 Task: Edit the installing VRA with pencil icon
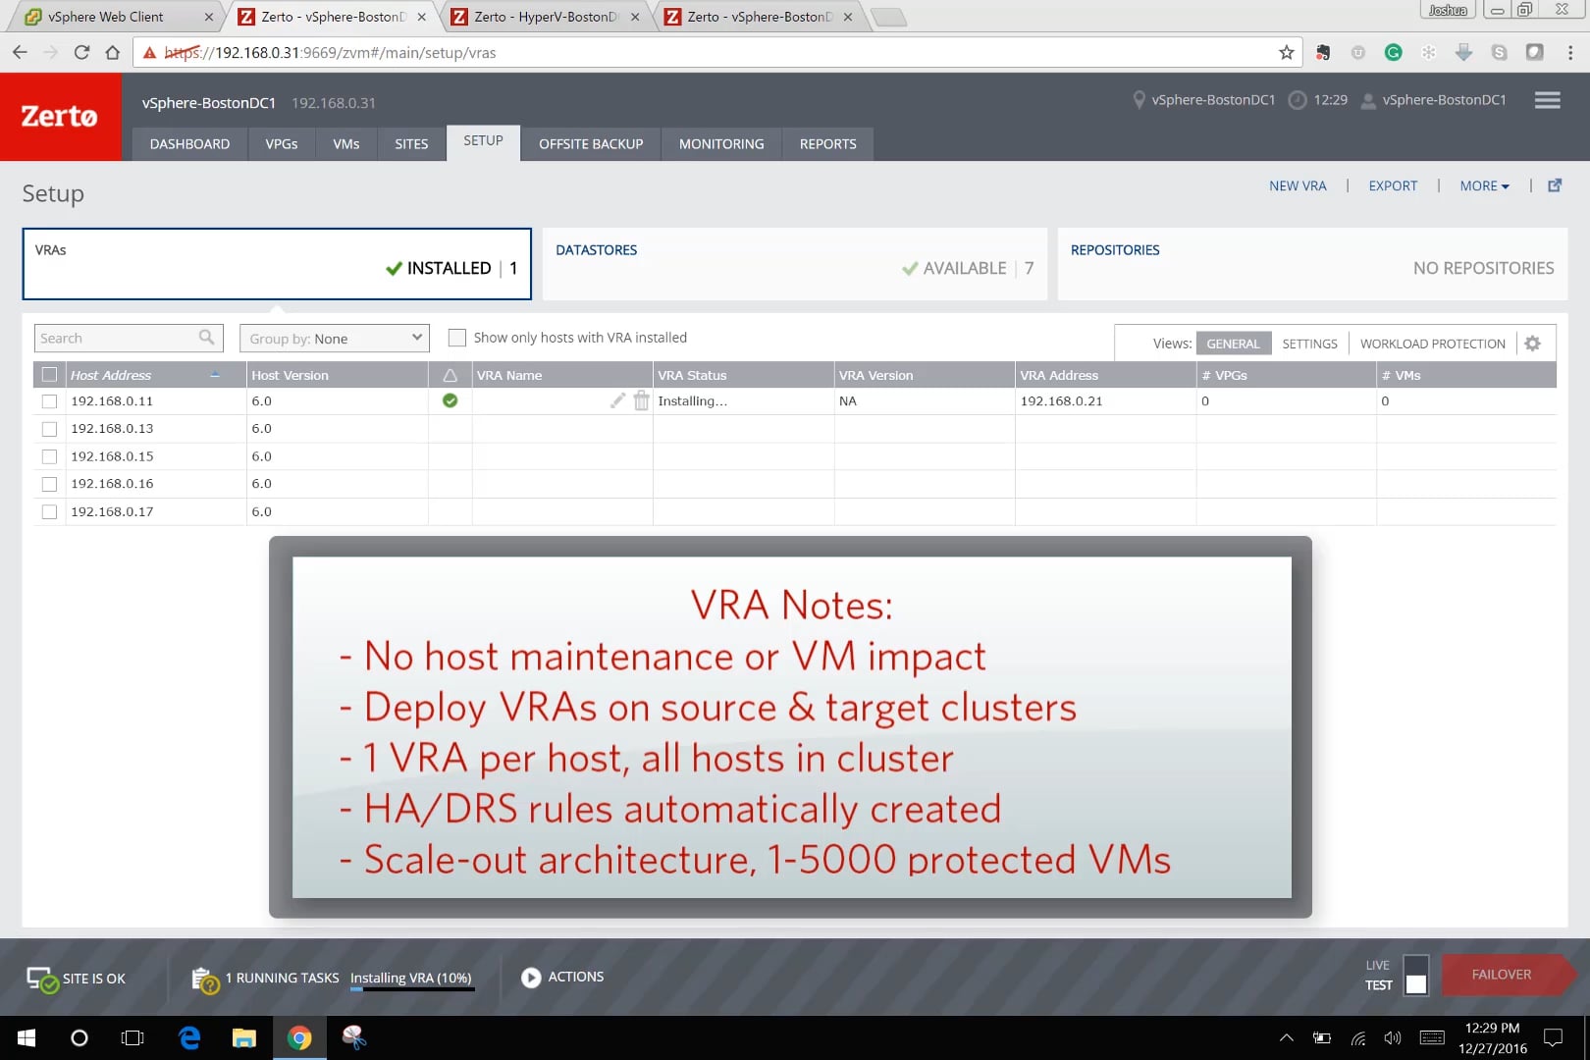(x=616, y=400)
